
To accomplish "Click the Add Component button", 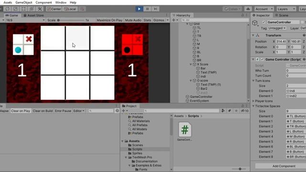I will click(x=284, y=166).
